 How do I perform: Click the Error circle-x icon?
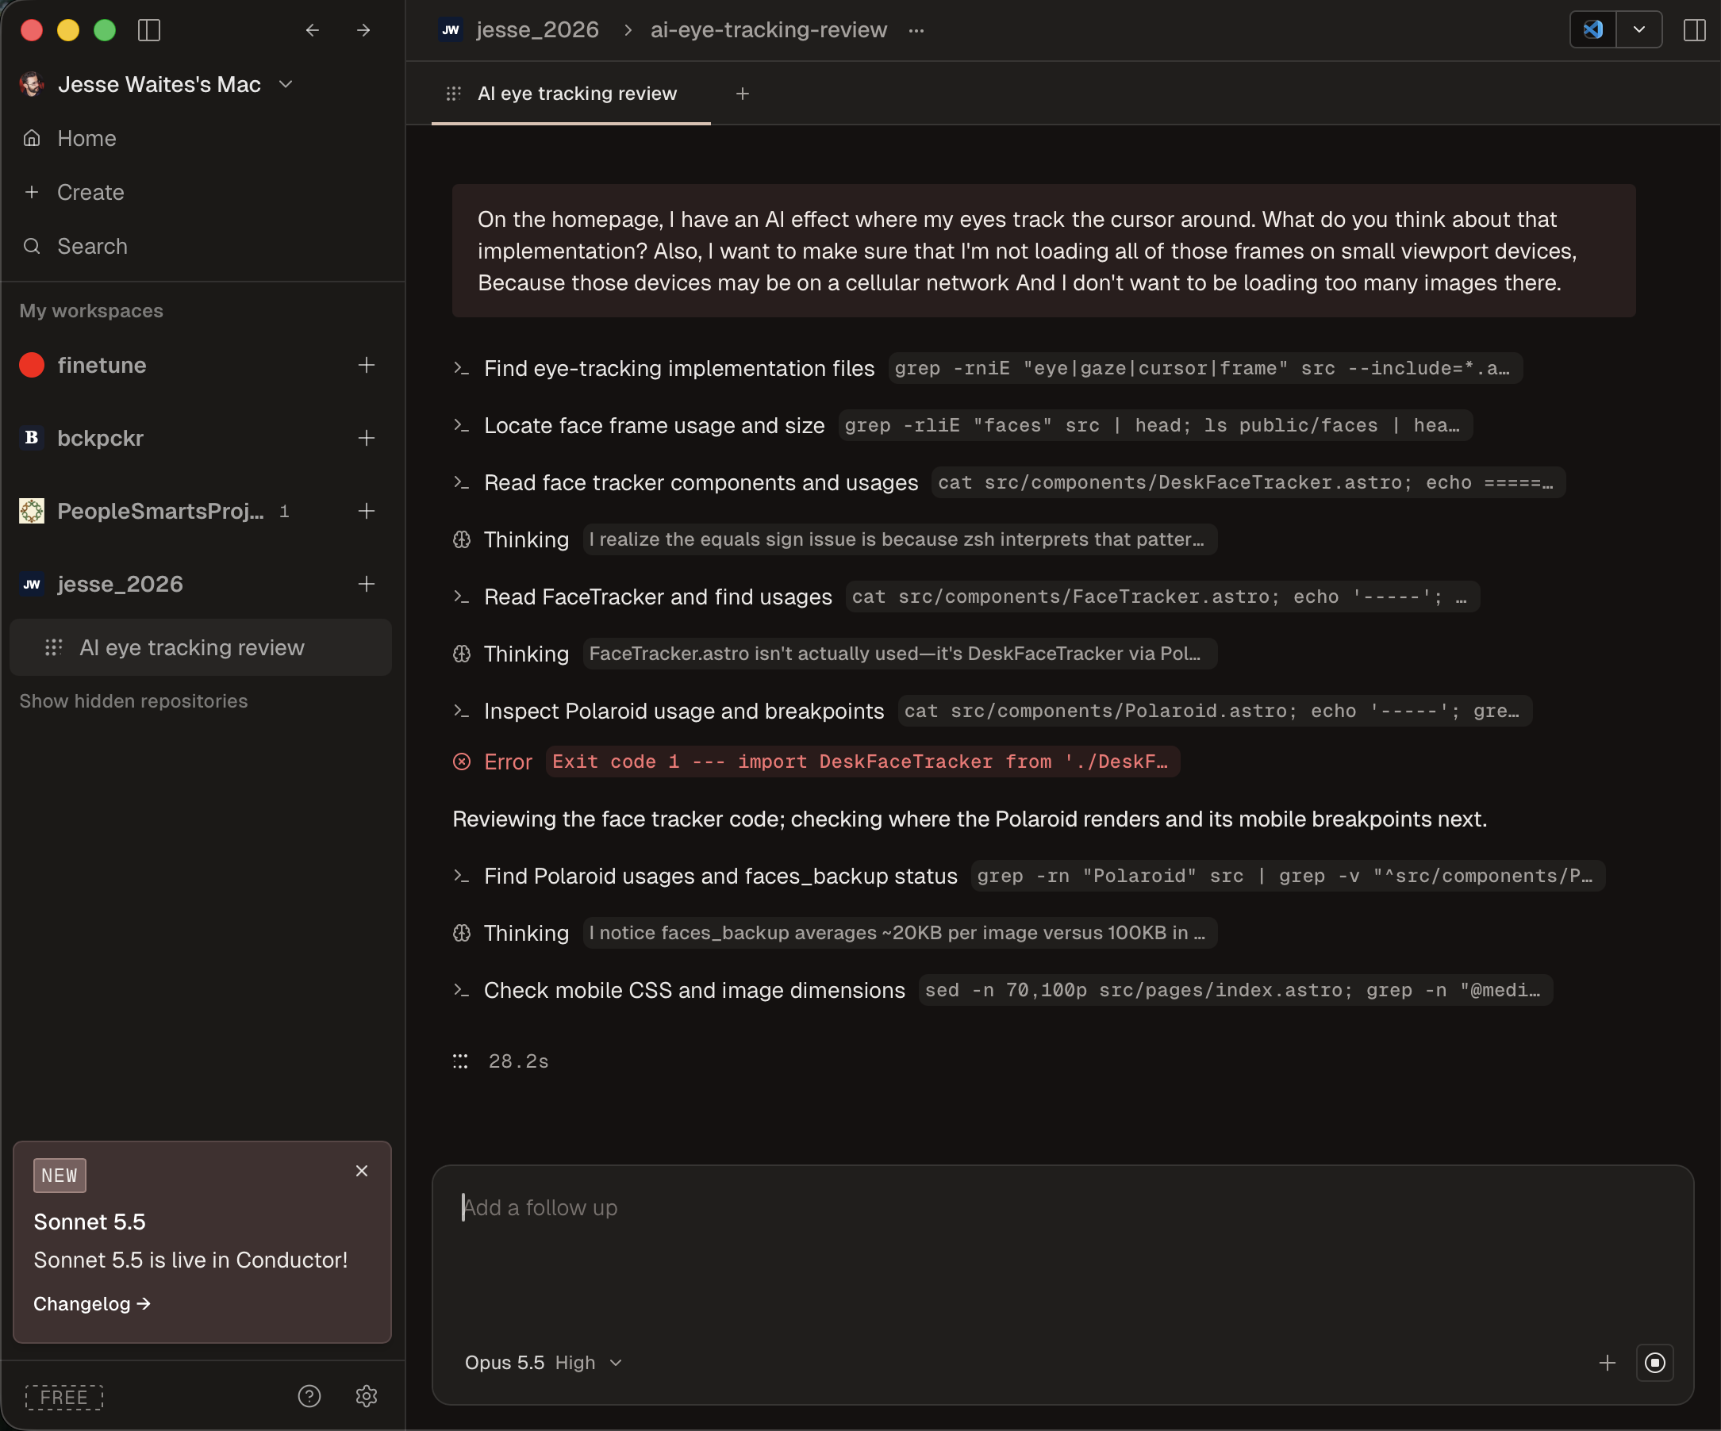pos(461,762)
